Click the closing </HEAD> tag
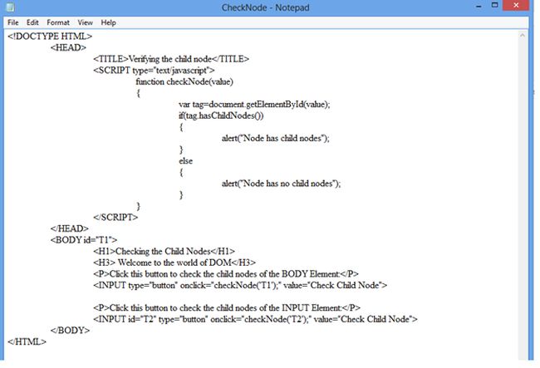Image resolution: width=540 pixels, height=368 pixels. [69, 228]
